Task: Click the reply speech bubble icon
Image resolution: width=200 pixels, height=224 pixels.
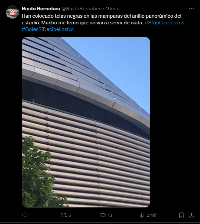Action: [x=25, y=215]
